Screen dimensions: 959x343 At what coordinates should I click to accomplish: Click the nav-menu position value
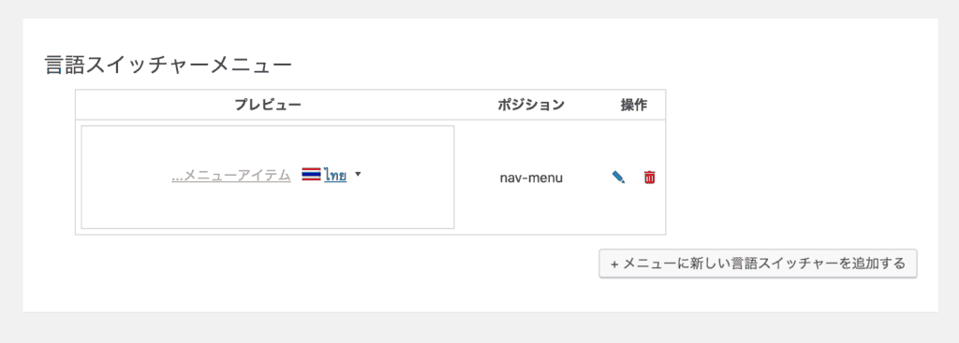click(531, 179)
